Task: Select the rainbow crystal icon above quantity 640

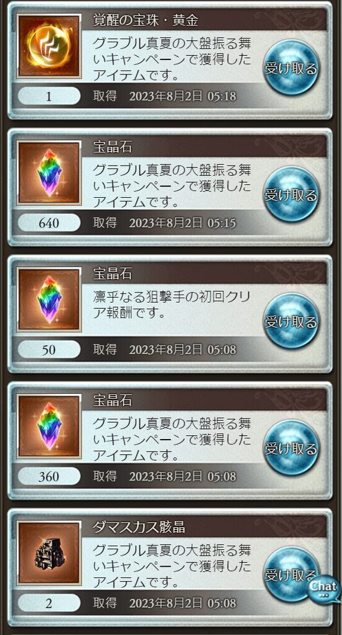Action: [x=48, y=173]
